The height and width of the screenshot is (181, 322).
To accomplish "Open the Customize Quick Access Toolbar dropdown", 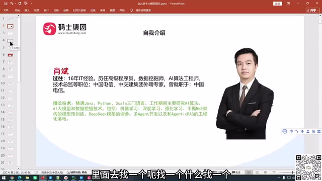I will [x=31, y=4].
